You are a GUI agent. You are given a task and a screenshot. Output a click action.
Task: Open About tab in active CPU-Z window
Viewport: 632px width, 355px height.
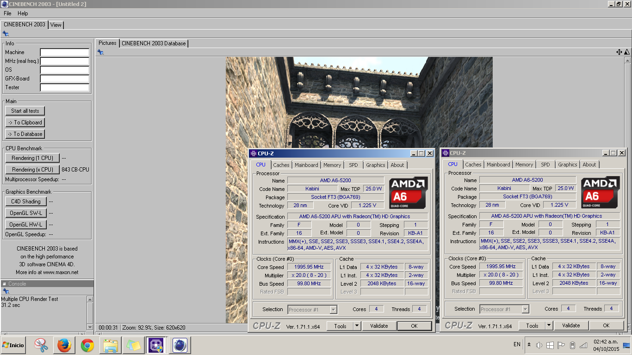pos(397,165)
